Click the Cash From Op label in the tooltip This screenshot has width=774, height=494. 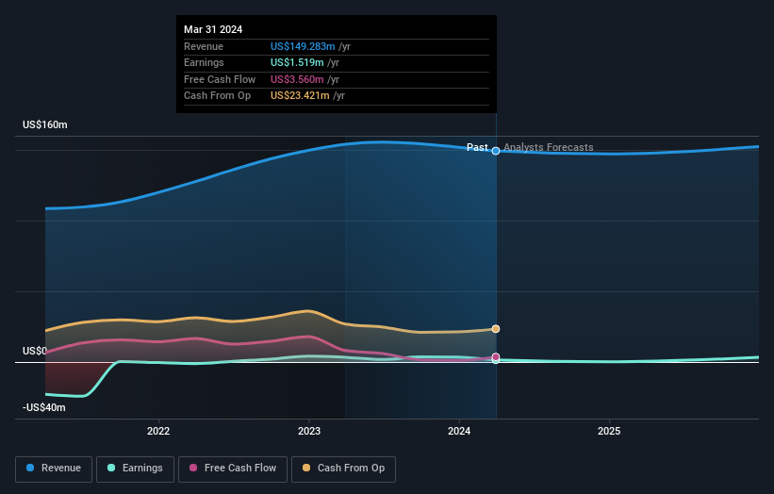pyautogui.click(x=217, y=96)
